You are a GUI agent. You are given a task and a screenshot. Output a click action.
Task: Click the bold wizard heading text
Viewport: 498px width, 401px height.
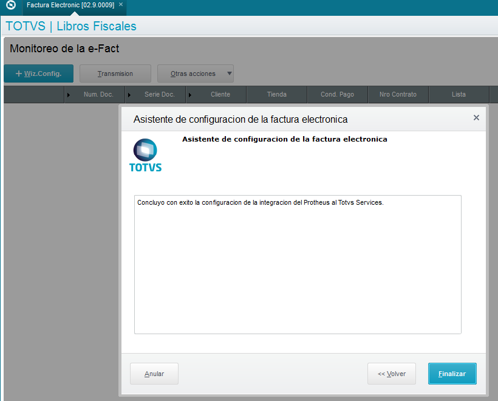[285, 139]
